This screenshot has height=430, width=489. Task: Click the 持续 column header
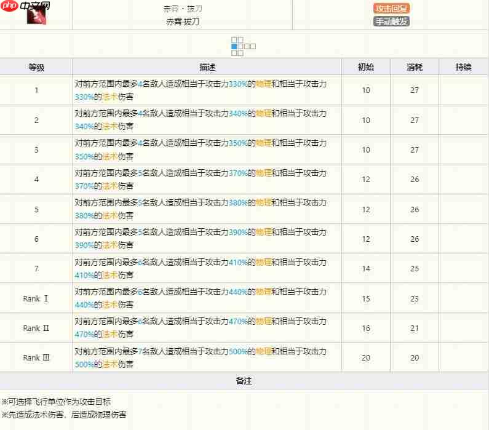tap(463, 67)
